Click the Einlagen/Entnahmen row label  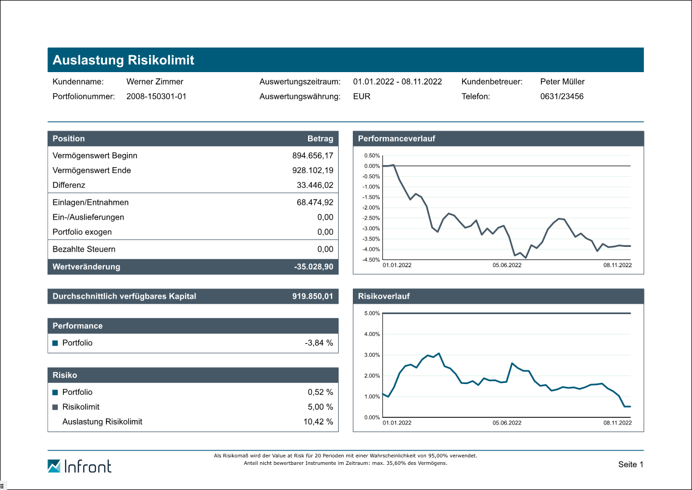pyautogui.click(x=91, y=203)
